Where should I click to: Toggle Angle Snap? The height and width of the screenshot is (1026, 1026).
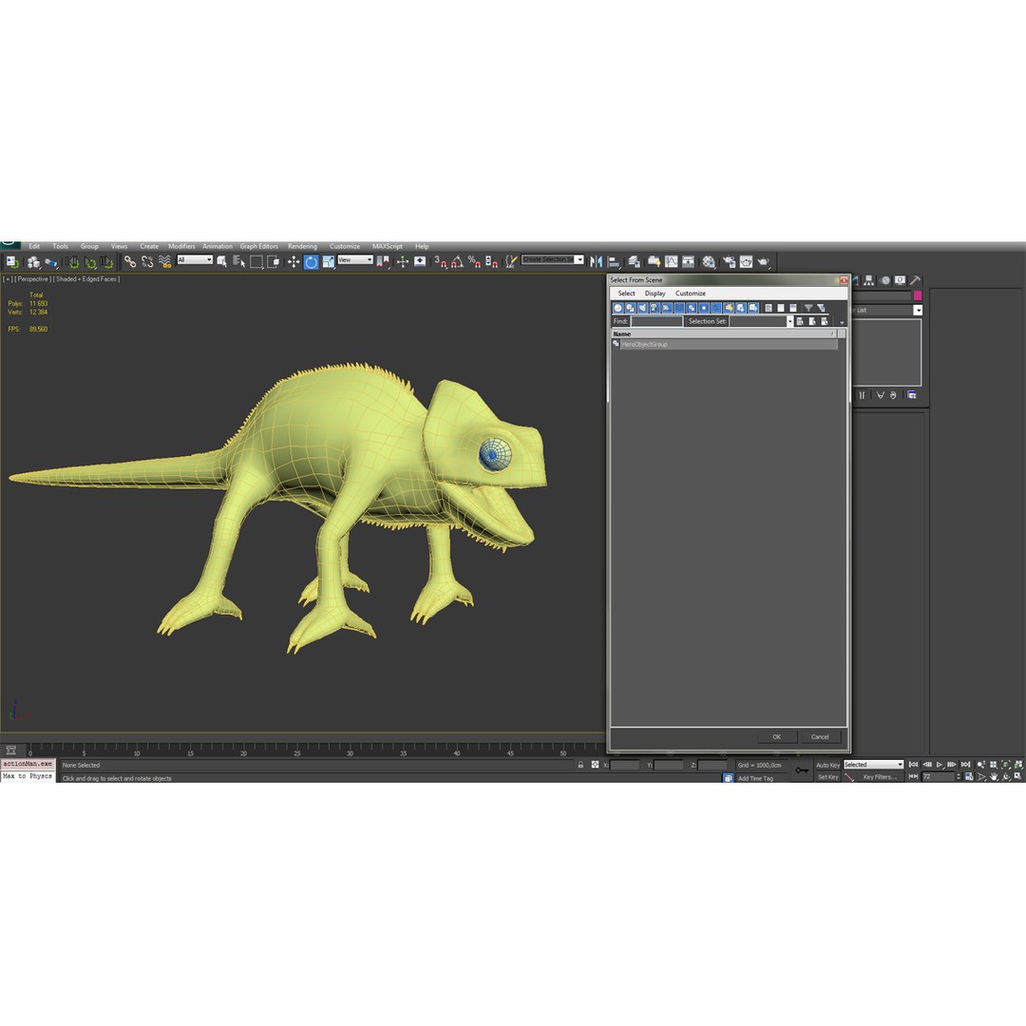[x=457, y=262]
